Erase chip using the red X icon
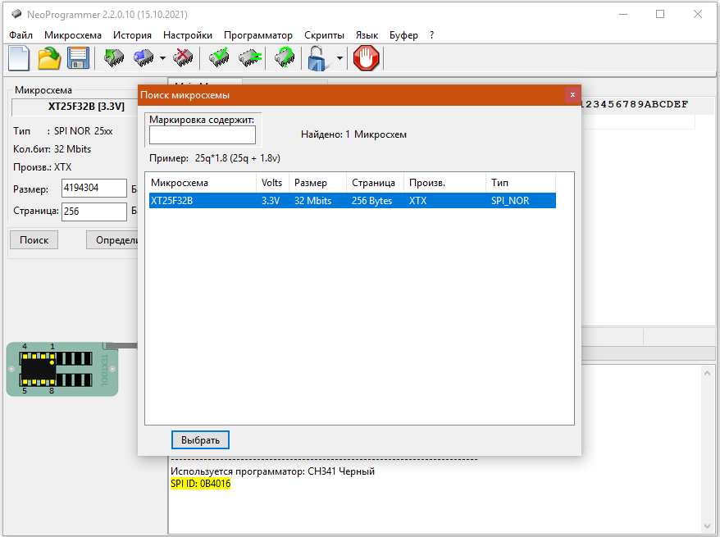This screenshot has width=720, height=537. point(184,58)
